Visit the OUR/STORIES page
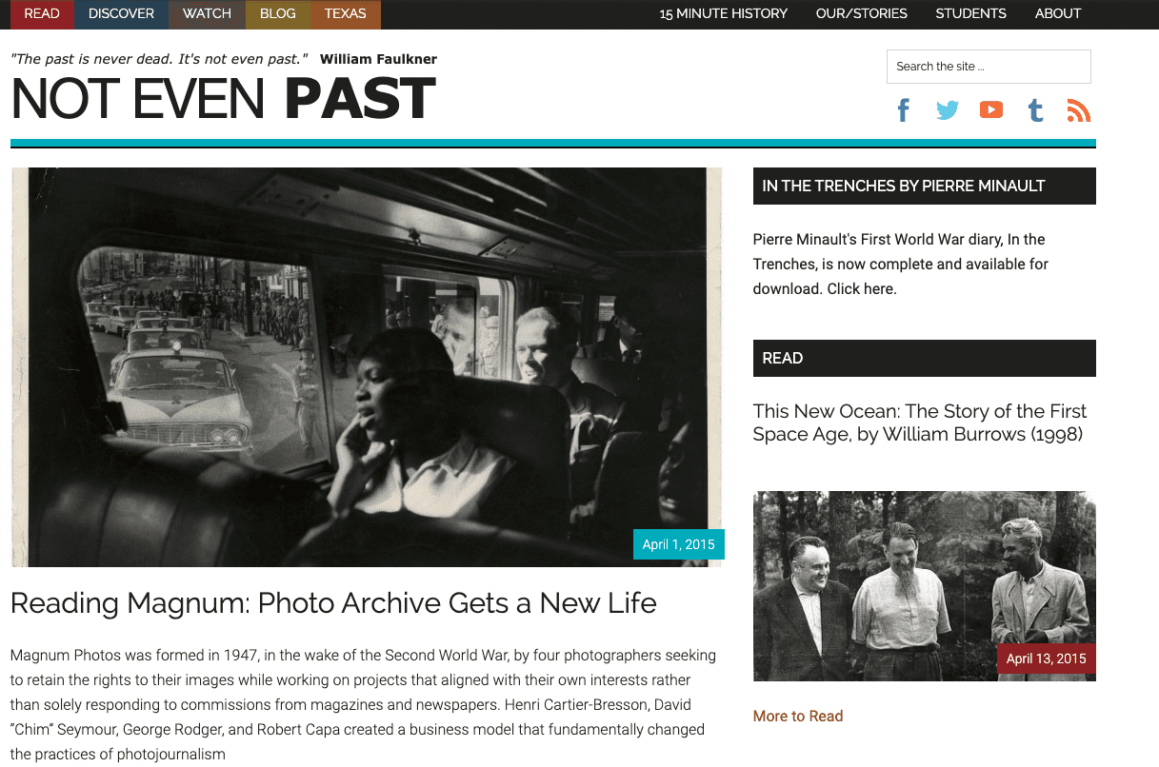Screen dimensions: 1159x767 click(x=862, y=14)
